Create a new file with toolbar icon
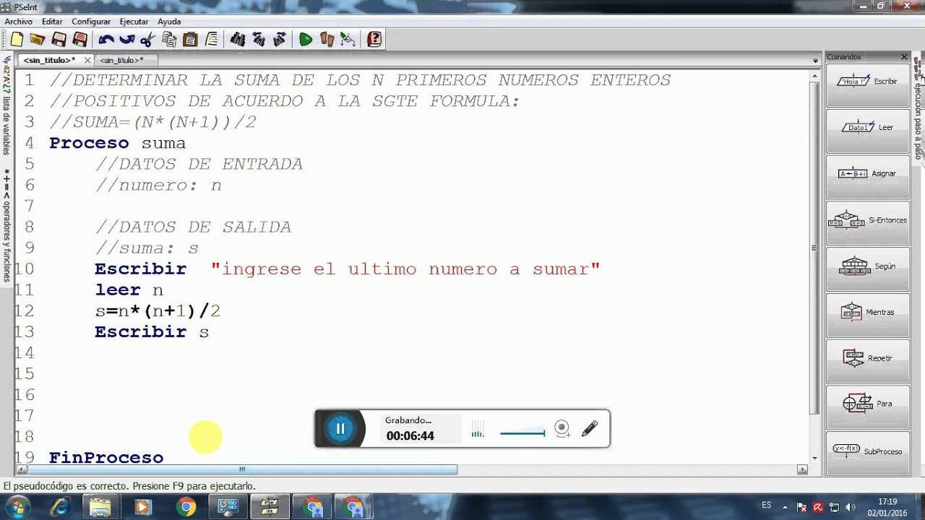Screen dimensions: 925x520 17,39
